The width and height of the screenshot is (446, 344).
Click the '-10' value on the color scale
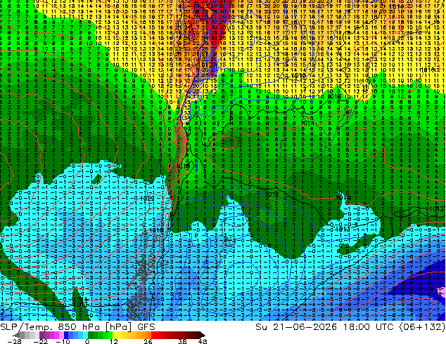coord(63,341)
